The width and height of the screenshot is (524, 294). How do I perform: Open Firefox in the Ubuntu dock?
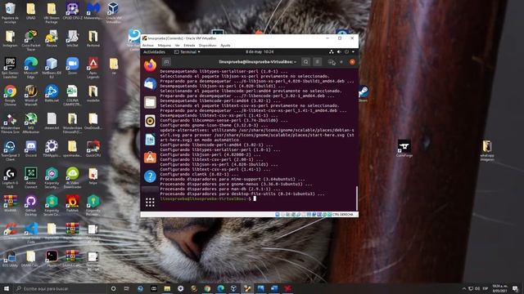pyautogui.click(x=150, y=65)
